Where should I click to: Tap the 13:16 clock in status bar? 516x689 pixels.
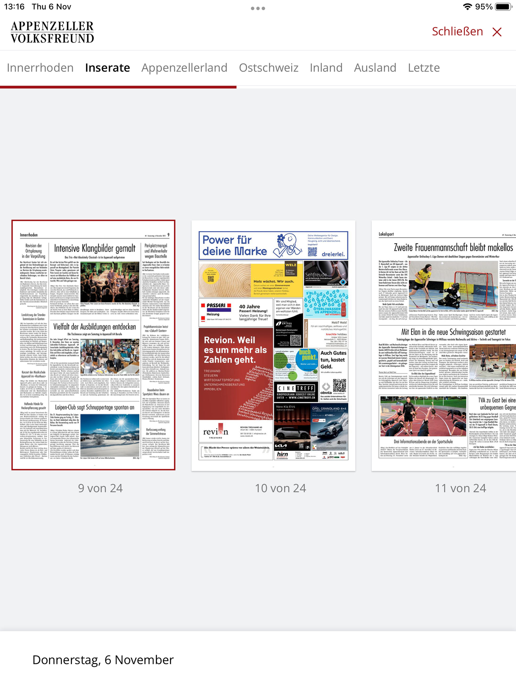point(14,7)
